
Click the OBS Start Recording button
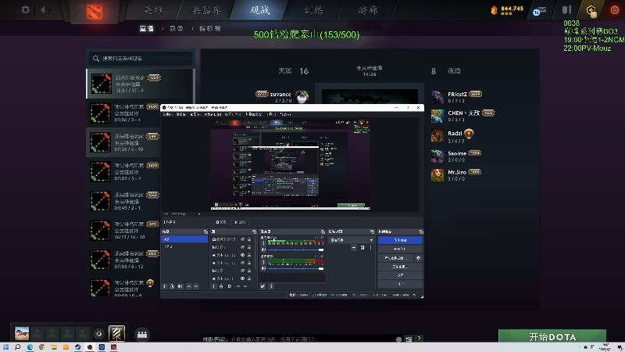(x=400, y=249)
